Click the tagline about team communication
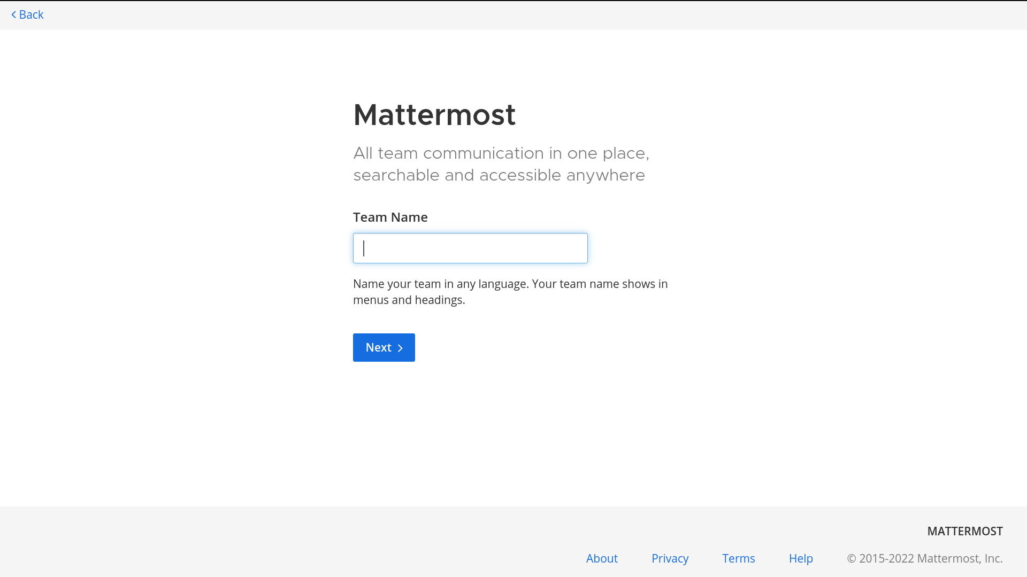Viewport: 1027px width, 577px height. click(x=501, y=164)
